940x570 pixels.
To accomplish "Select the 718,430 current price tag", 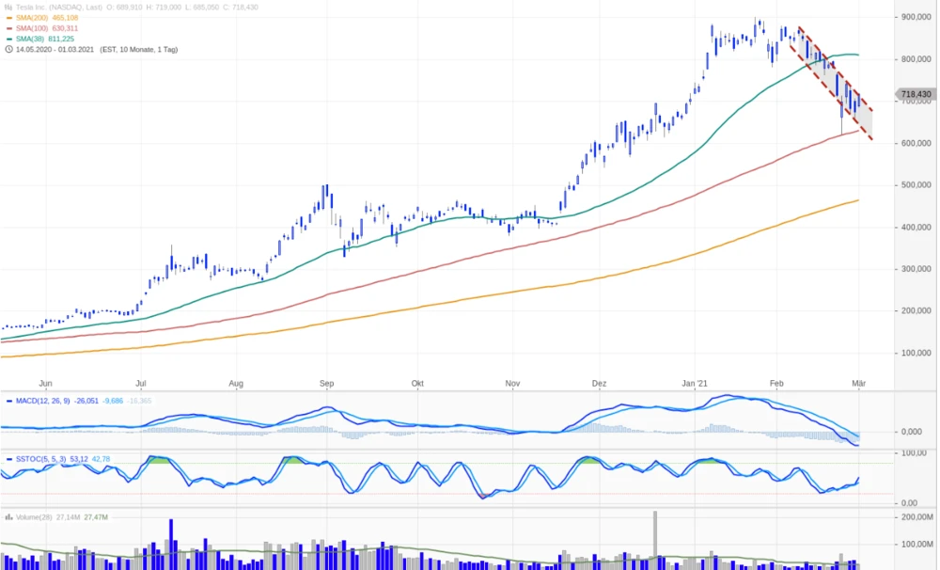I will [915, 94].
